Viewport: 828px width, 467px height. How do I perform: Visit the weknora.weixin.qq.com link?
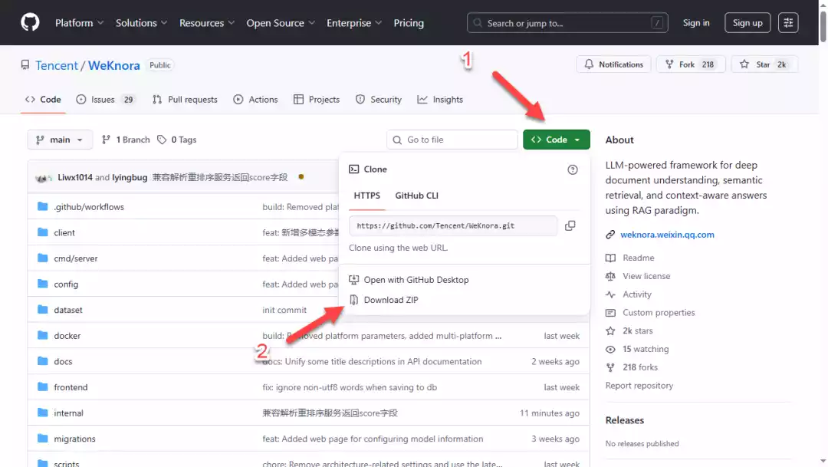[x=666, y=235]
